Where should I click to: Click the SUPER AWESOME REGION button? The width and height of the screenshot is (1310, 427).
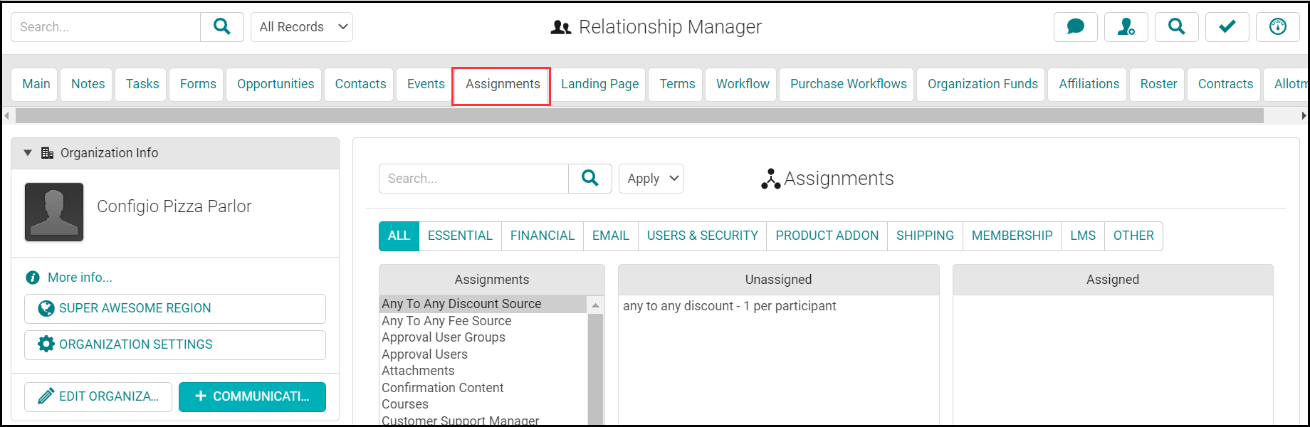175,308
